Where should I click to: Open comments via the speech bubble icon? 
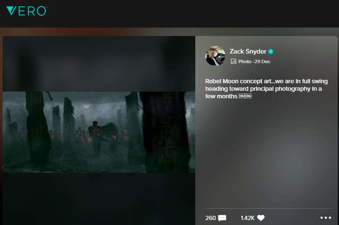tap(222, 218)
